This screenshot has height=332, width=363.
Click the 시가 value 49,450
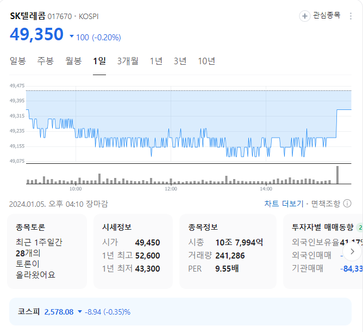(147, 243)
